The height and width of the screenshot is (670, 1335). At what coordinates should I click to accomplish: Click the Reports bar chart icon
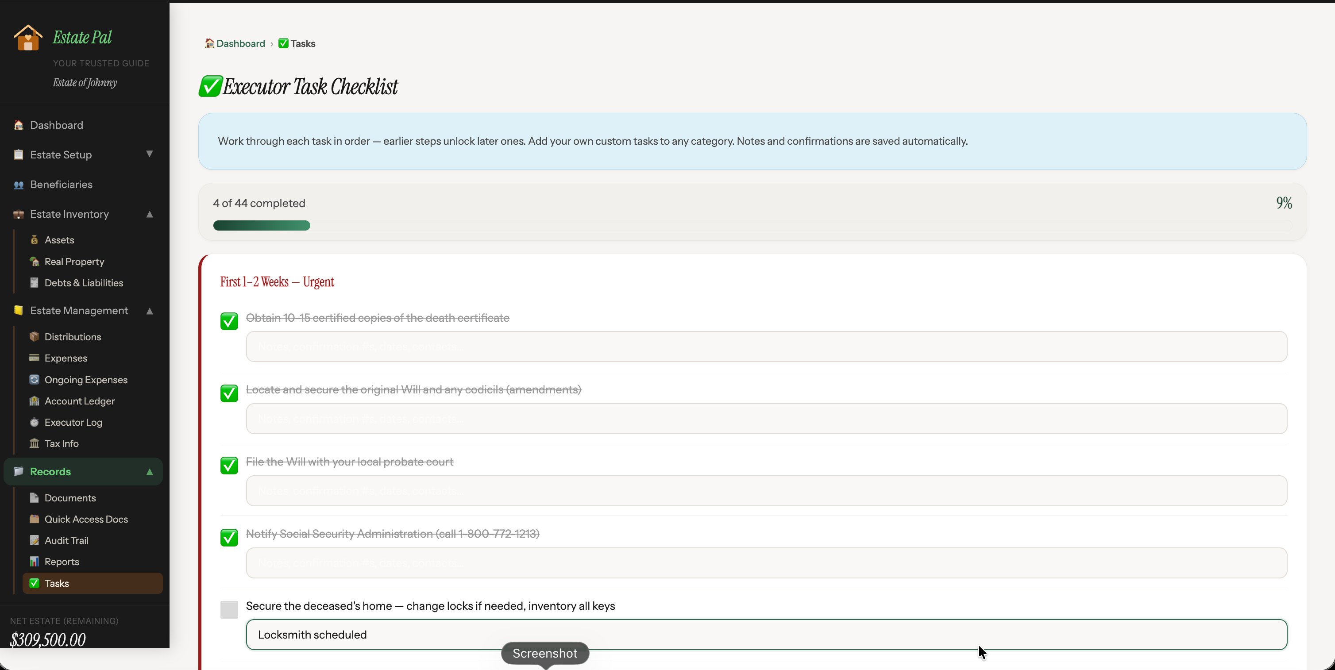[34, 561]
